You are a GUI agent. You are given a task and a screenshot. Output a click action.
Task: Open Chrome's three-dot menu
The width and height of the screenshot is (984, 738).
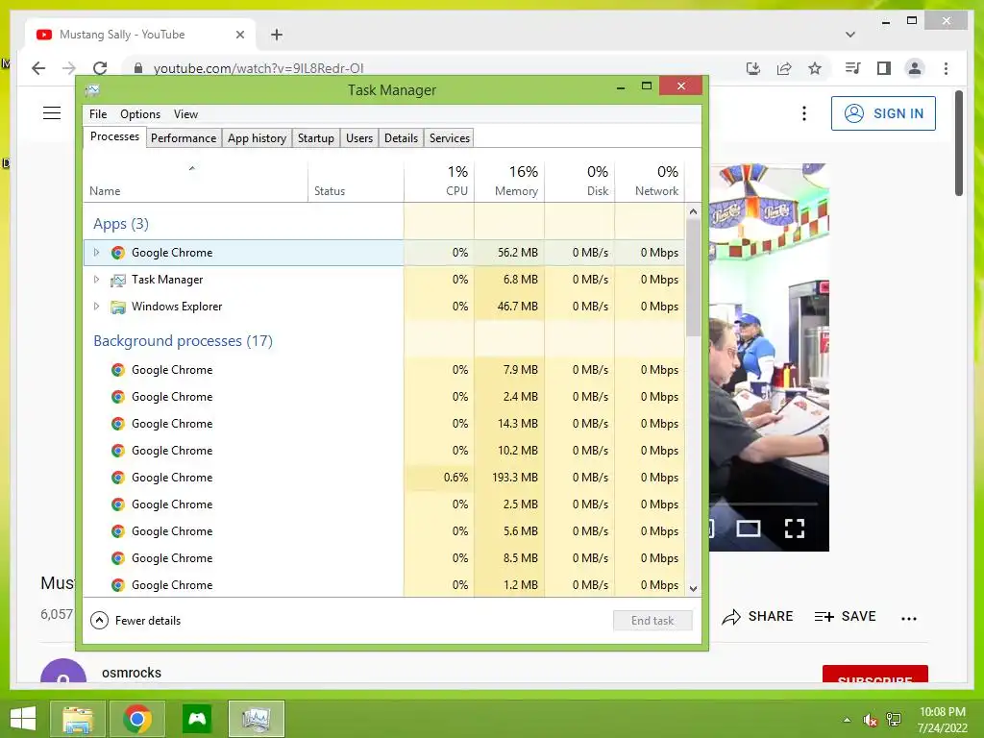[x=947, y=68]
